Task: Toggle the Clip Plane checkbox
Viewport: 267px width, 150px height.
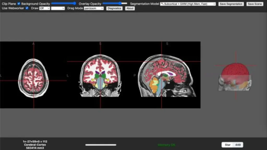Action: tap(19, 4)
